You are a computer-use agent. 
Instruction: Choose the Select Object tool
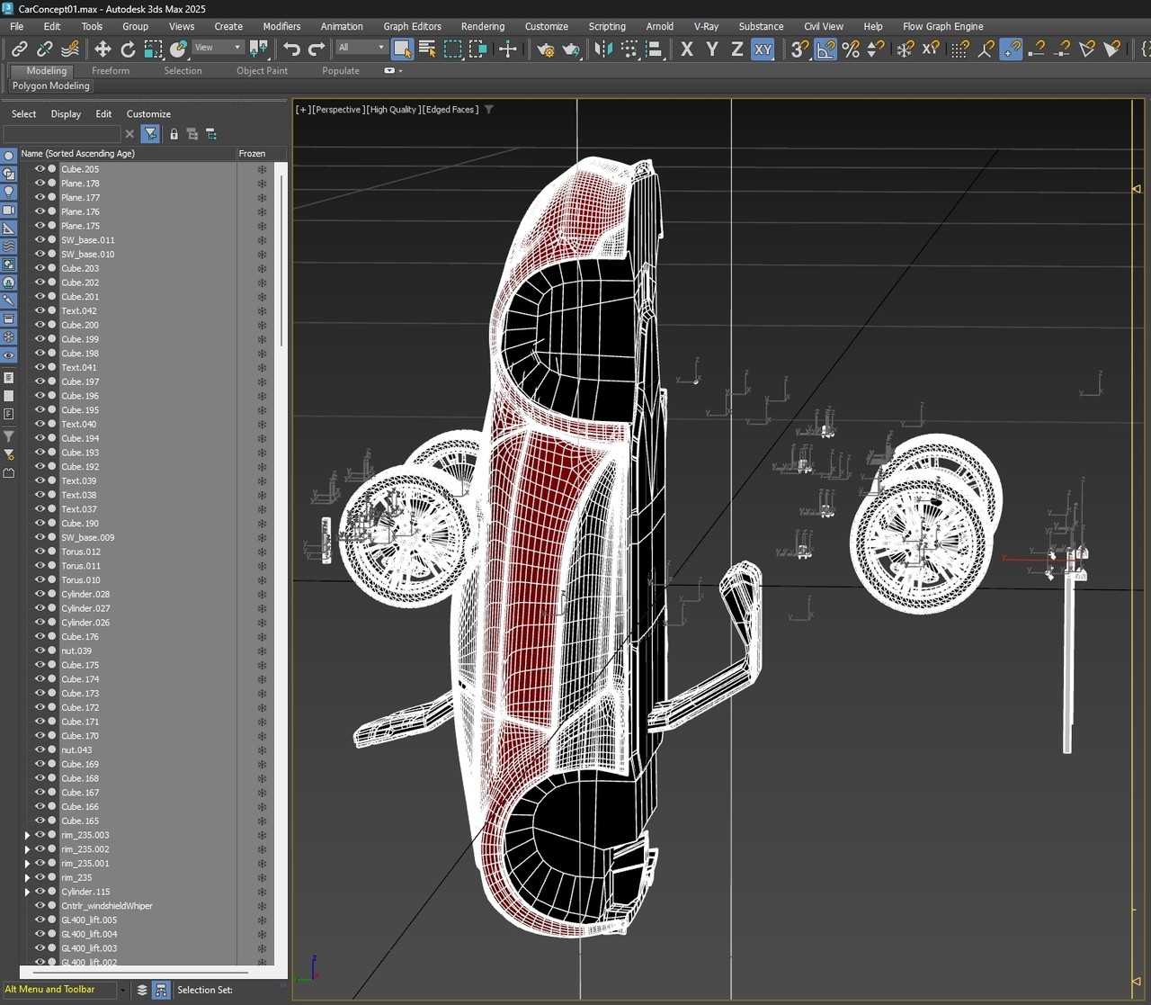tap(402, 49)
